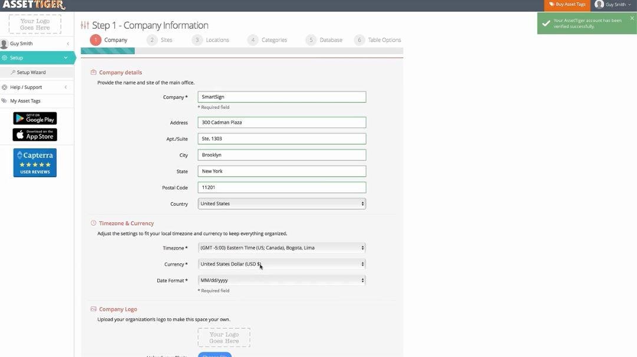Click the Company name input field
The image size is (637, 357).
pyautogui.click(x=282, y=97)
